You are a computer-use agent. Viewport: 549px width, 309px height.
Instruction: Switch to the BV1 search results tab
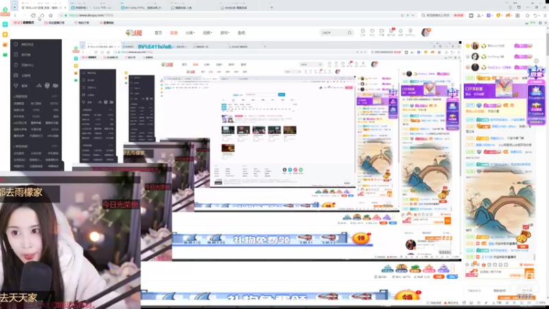click(x=143, y=8)
